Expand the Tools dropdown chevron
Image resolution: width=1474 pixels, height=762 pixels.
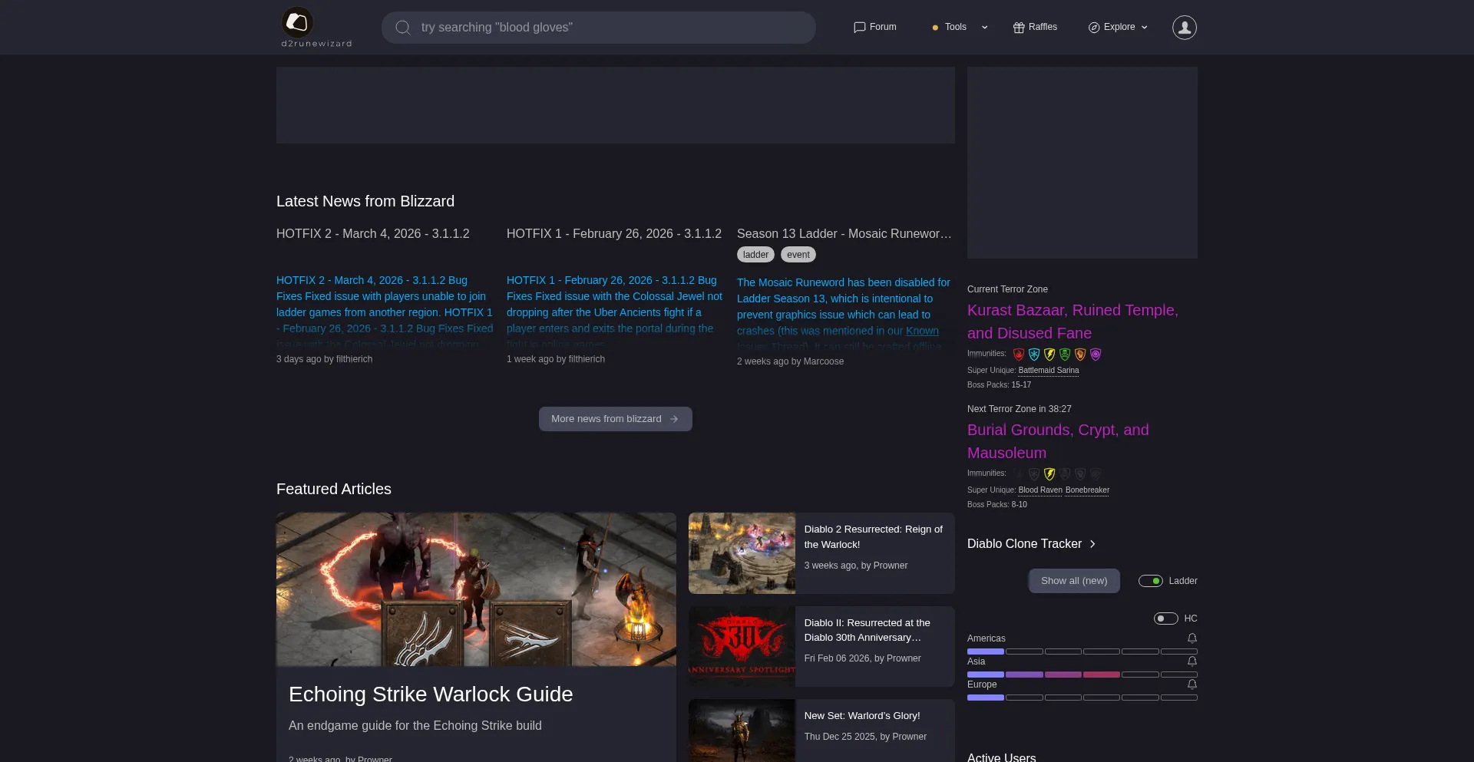(984, 28)
